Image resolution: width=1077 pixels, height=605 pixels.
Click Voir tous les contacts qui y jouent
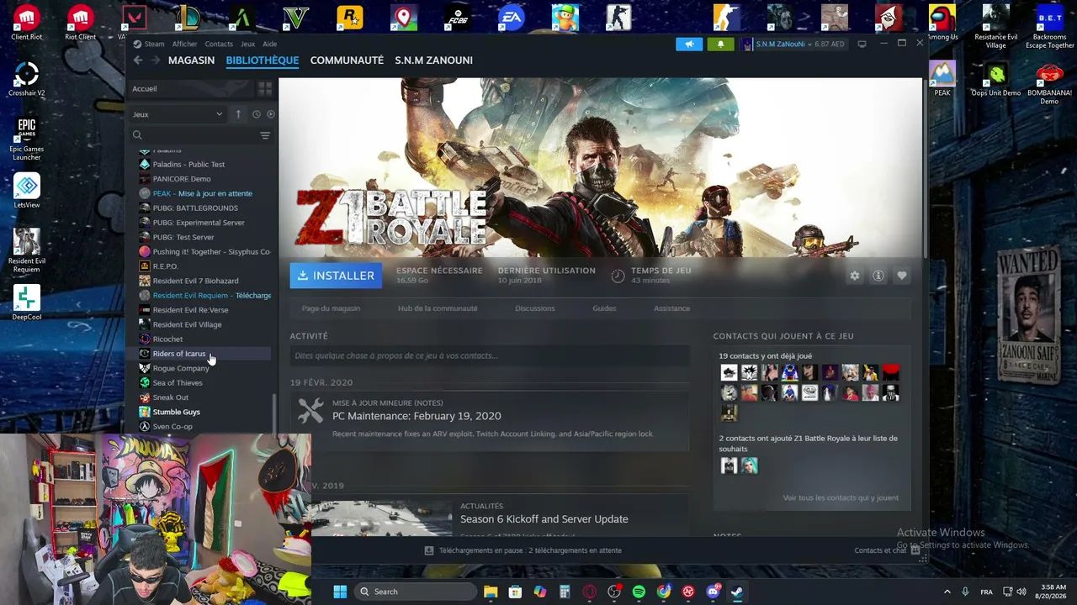click(841, 497)
